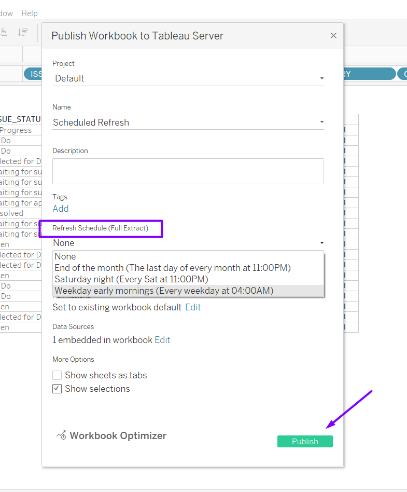The width and height of the screenshot is (407, 492).
Task: Close the Publish Workbook dialog
Action: [x=333, y=35]
